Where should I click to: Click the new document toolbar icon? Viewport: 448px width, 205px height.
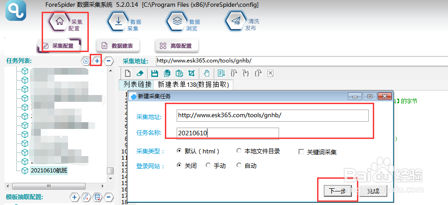pyautogui.click(x=128, y=73)
